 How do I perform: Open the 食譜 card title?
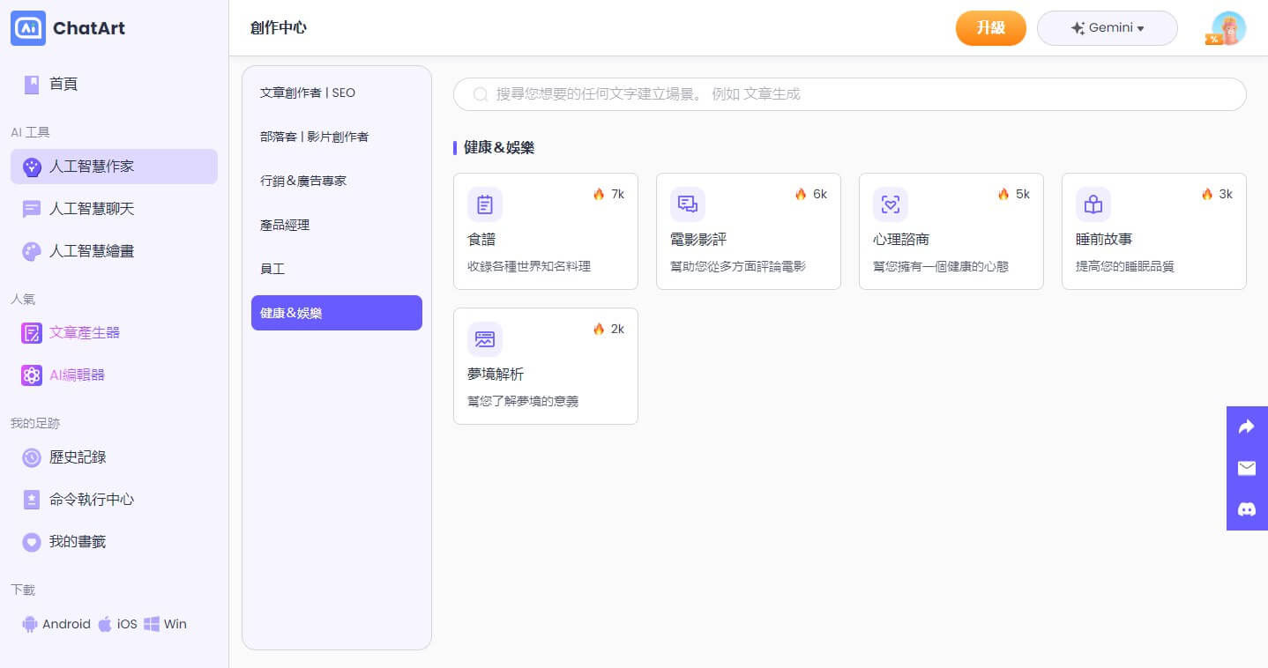tap(481, 240)
